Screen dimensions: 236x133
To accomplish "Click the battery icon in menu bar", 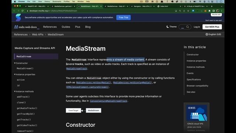I will point(195,1).
